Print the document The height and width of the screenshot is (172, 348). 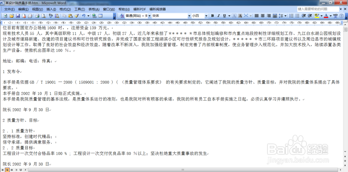point(37,16)
